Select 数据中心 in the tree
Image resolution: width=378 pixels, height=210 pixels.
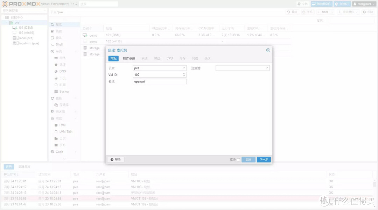click(17, 17)
